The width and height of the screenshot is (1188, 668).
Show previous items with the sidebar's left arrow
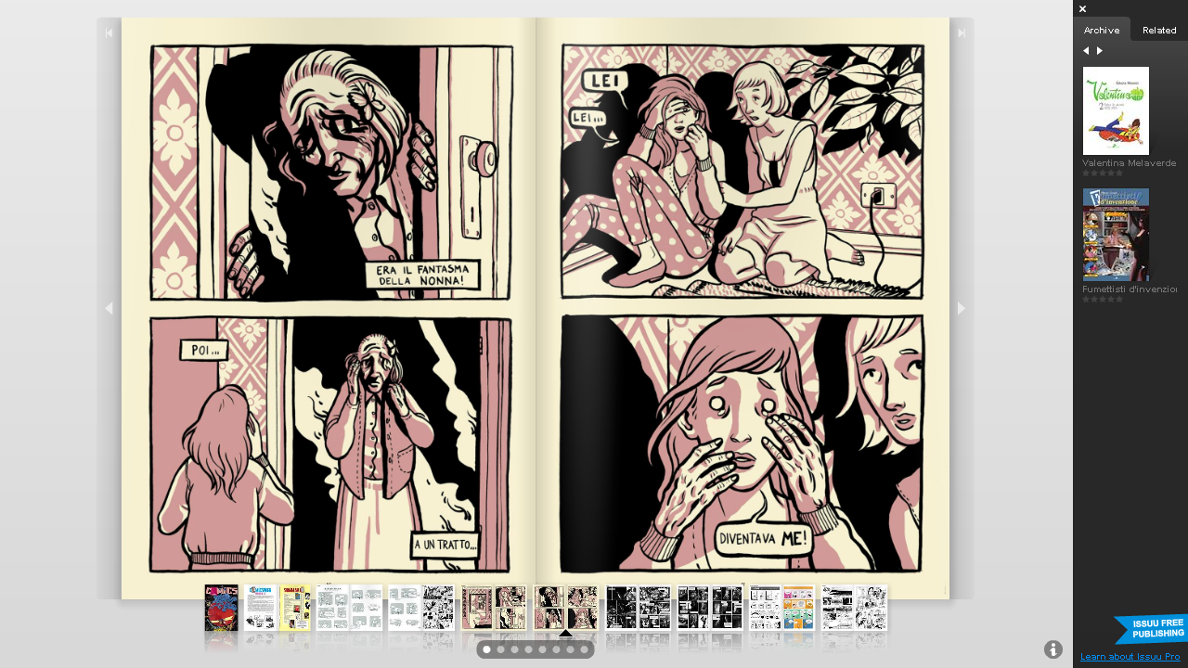coord(1086,51)
